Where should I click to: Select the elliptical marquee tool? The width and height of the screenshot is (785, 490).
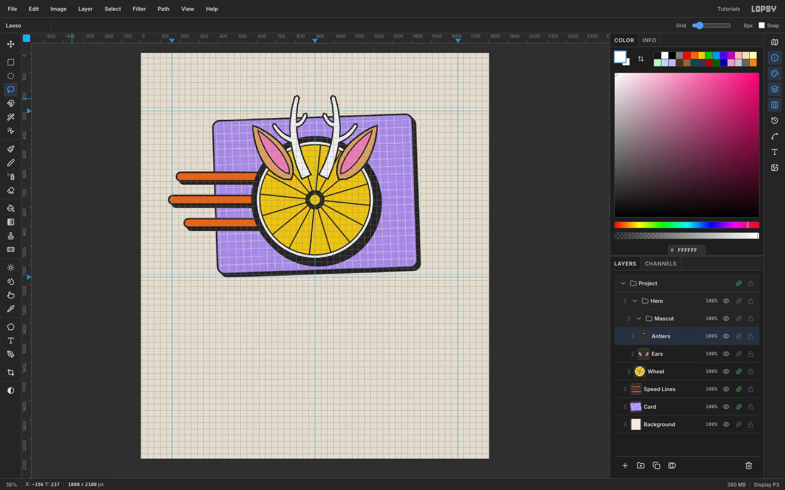pos(11,76)
